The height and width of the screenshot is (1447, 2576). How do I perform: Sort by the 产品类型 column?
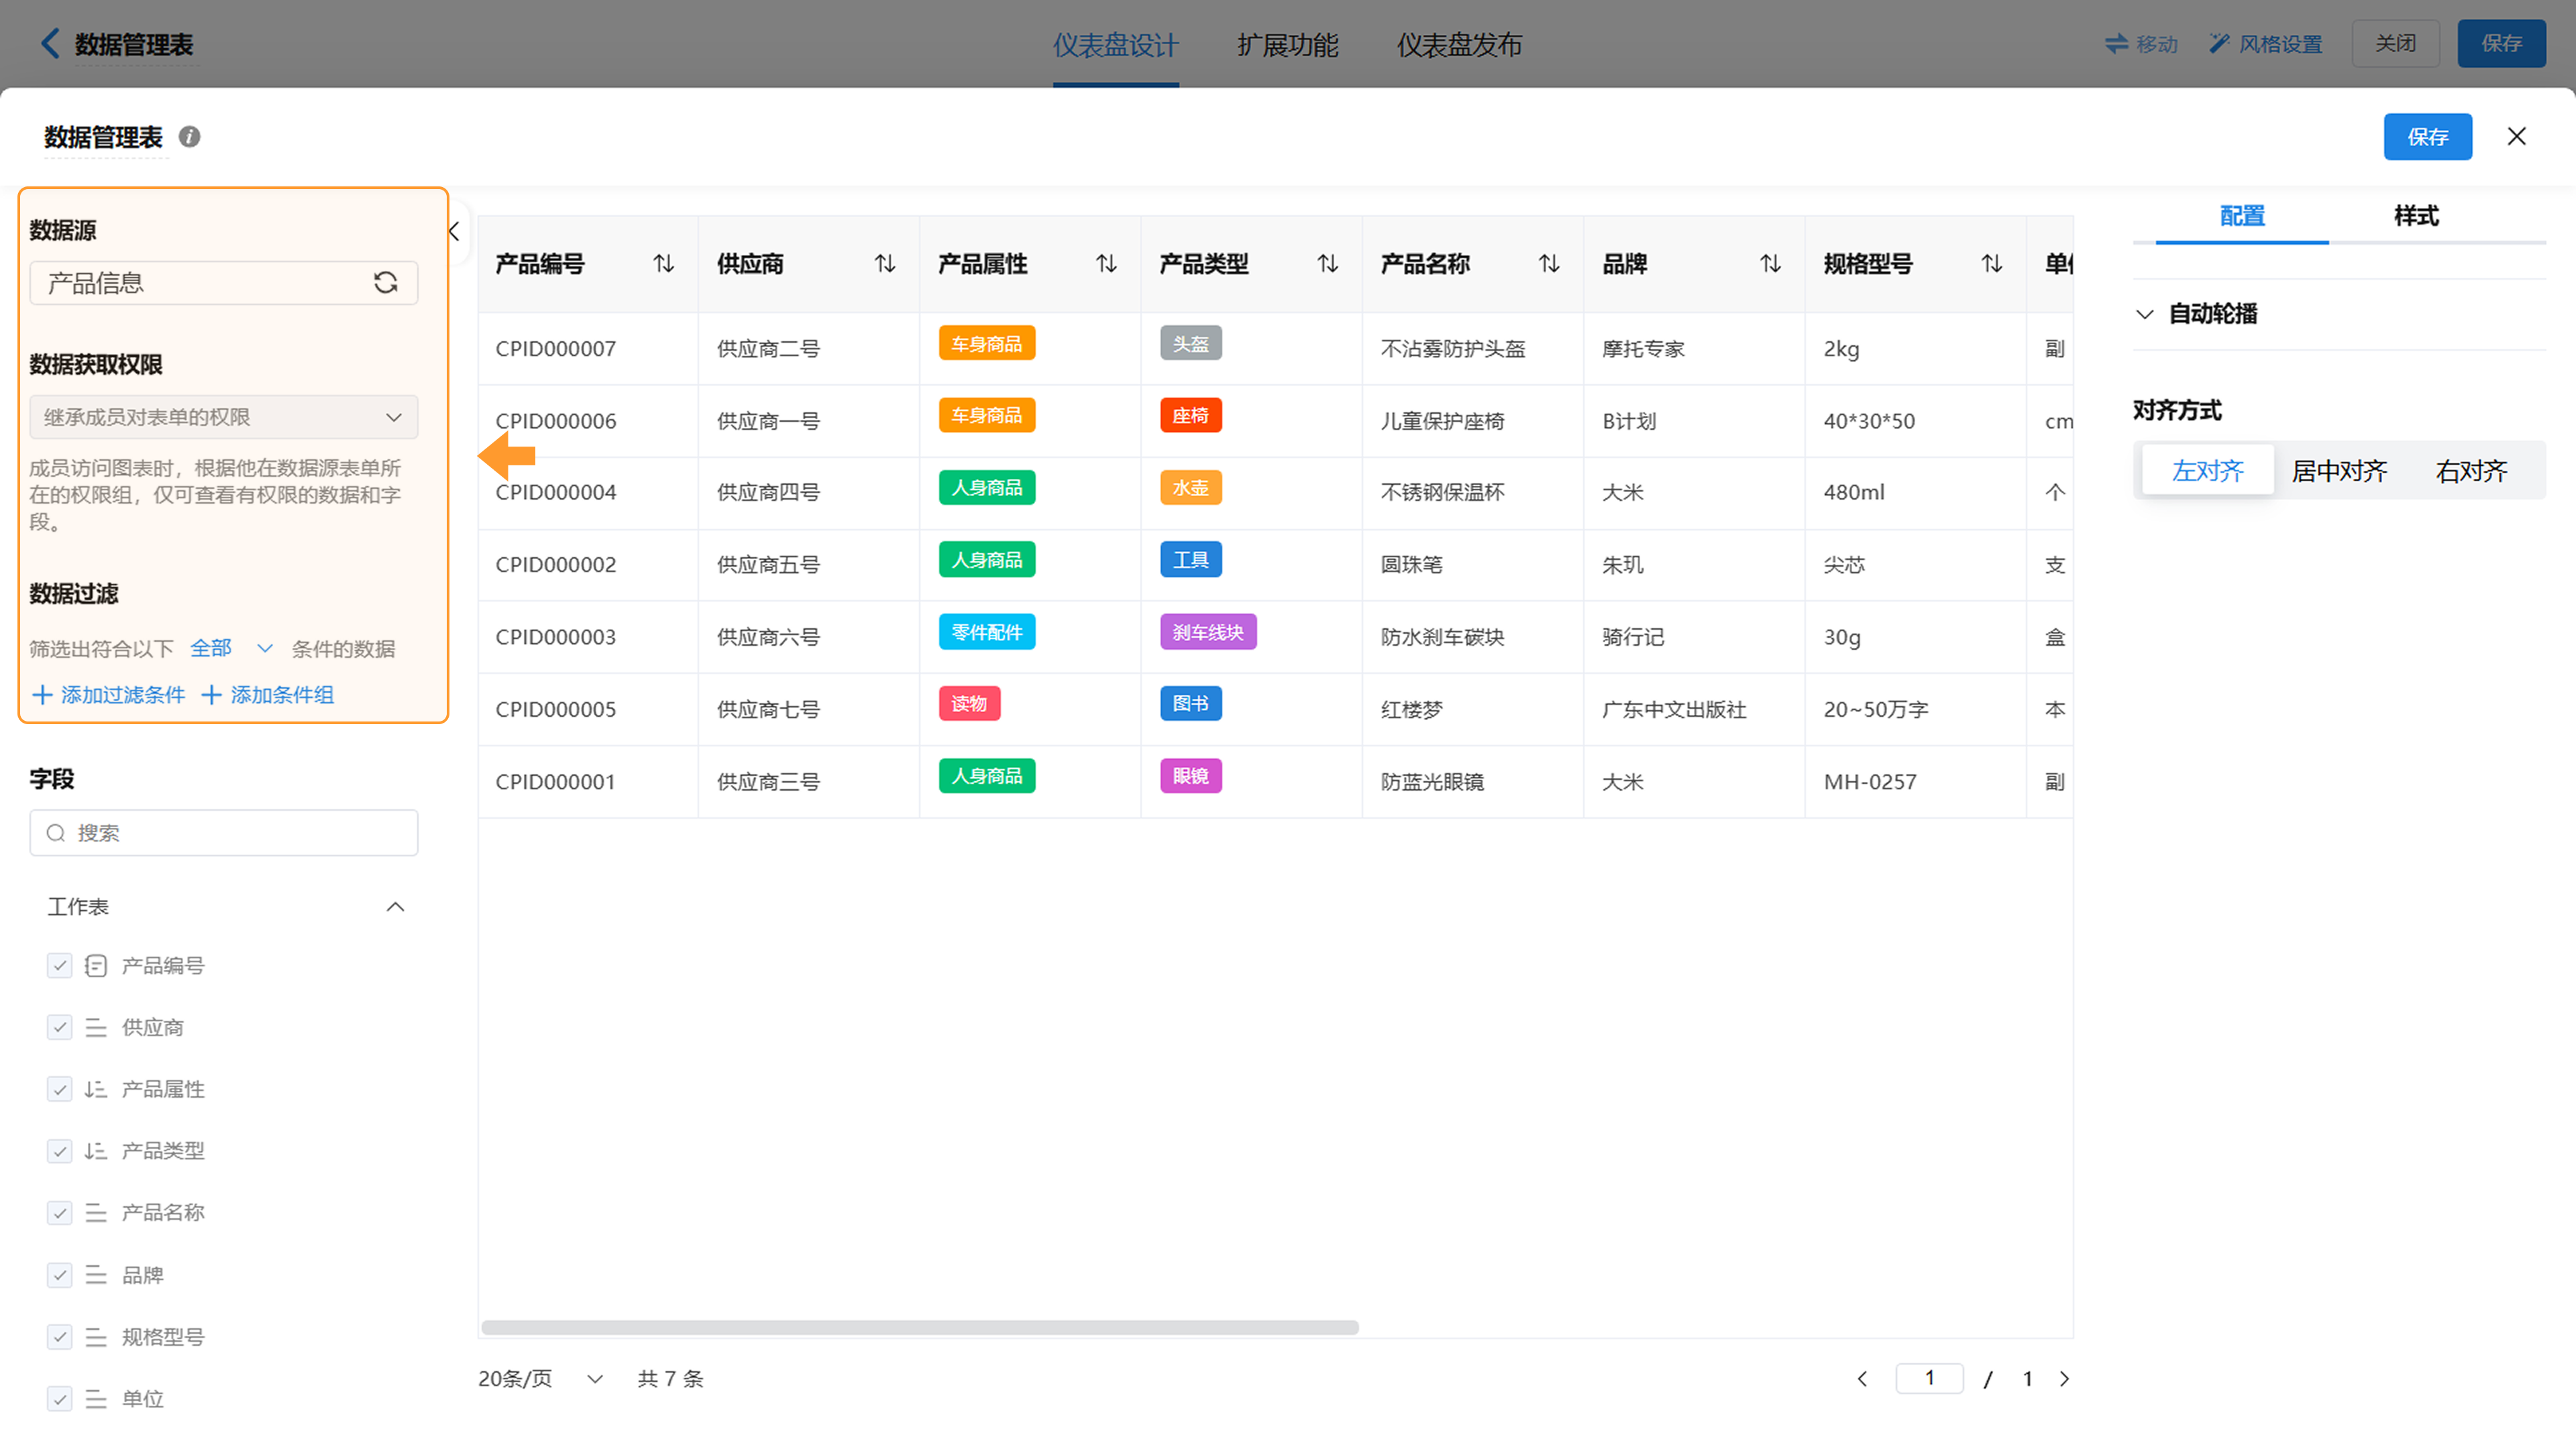[x=1328, y=264]
